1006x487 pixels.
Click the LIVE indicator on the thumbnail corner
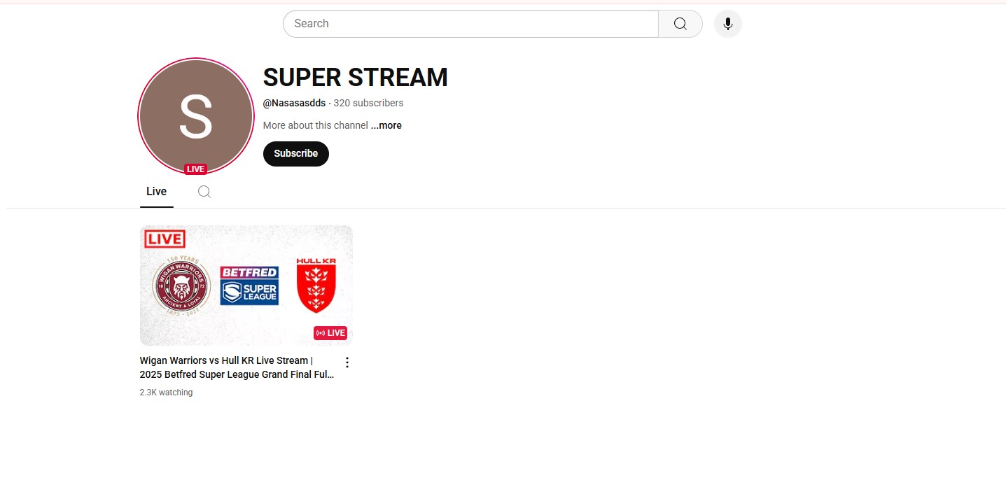(x=330, y=333)
